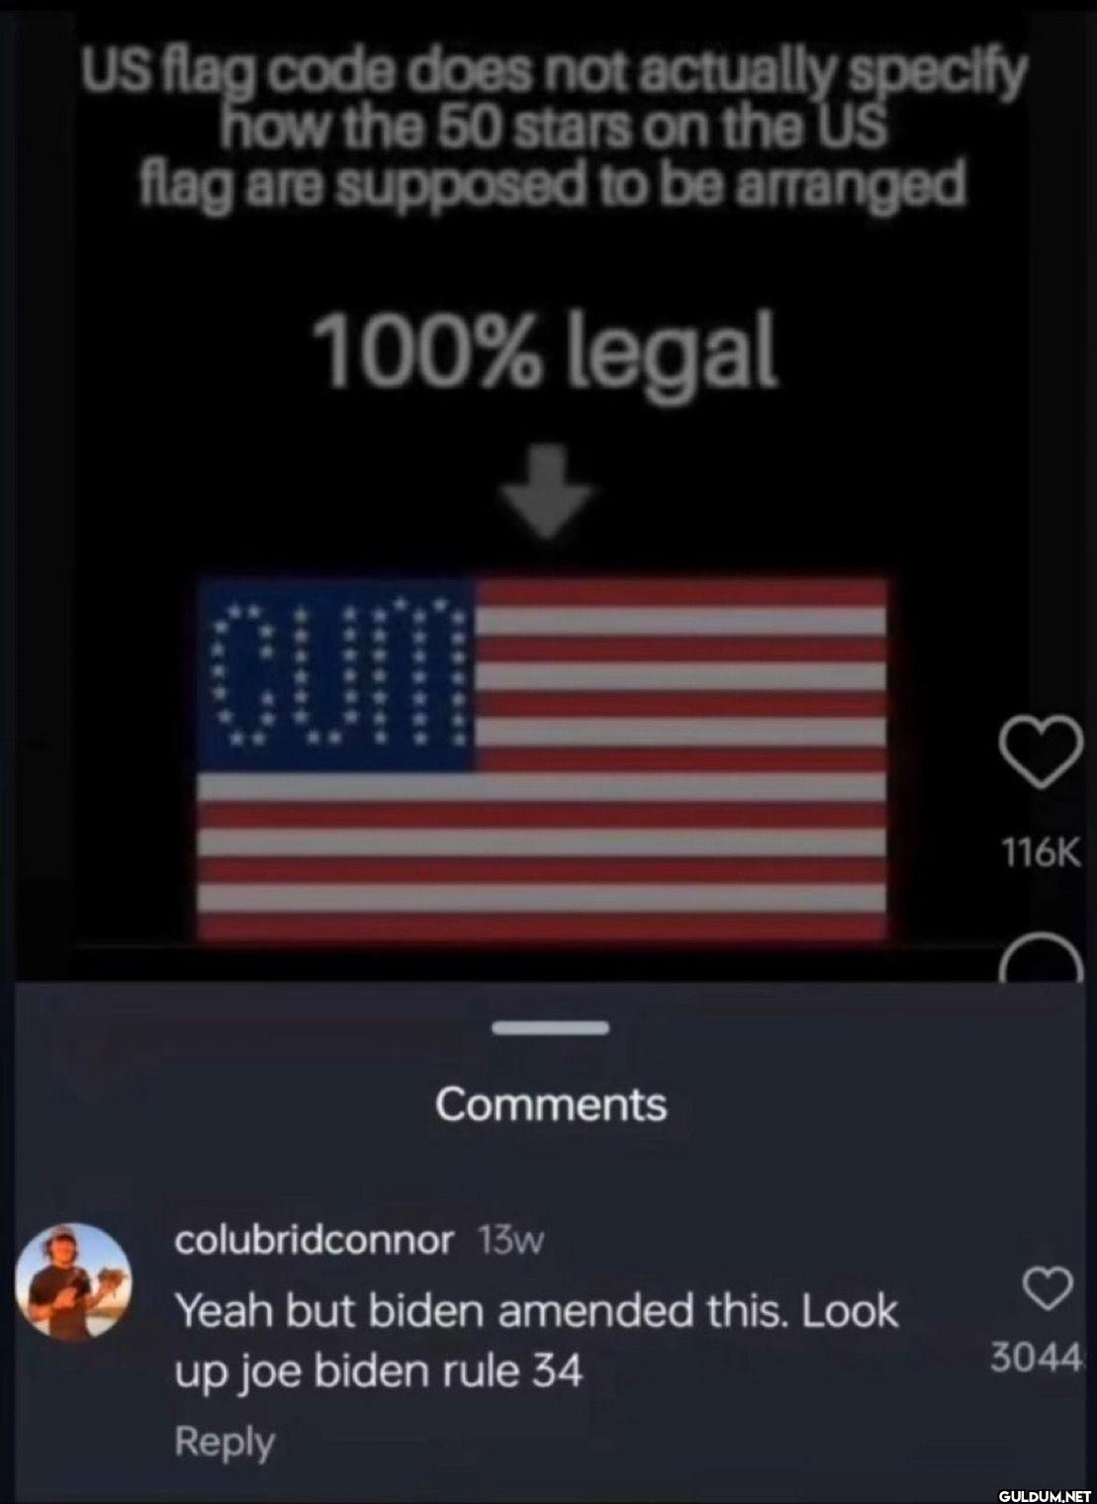The image size is (1097, 1504).
Task: Click the blue star canton of the flag
Action: click(x=336, y=674)
